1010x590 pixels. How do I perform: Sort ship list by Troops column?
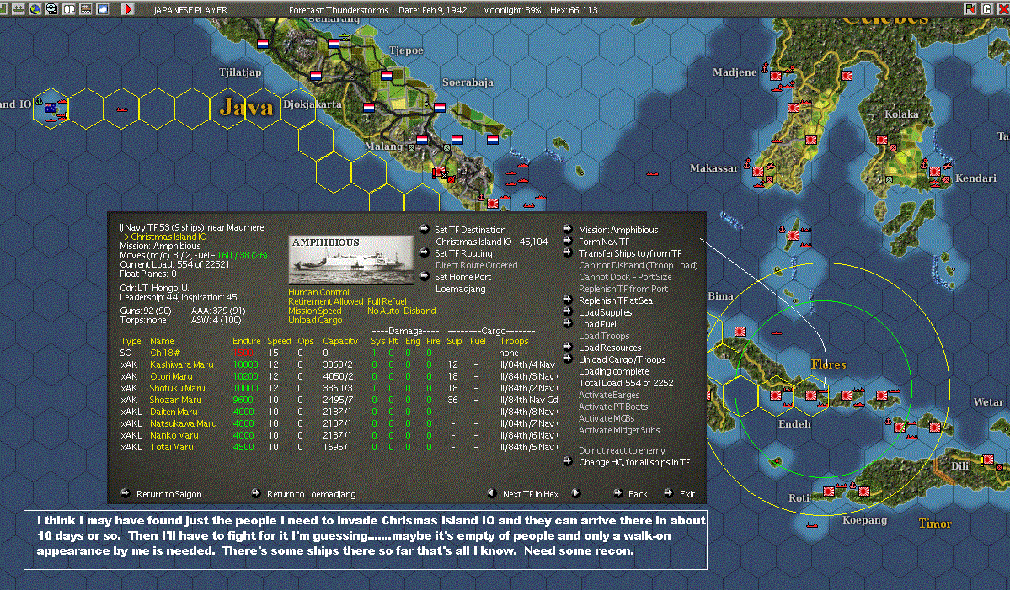pyautogui.click(x=514, y=341)
